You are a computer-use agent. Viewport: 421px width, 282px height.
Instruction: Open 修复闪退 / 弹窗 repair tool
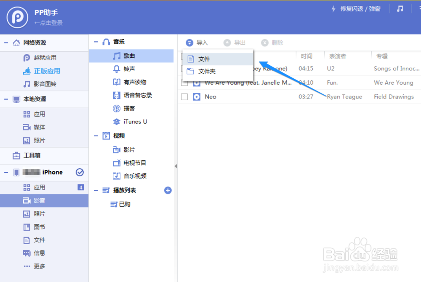356,9
